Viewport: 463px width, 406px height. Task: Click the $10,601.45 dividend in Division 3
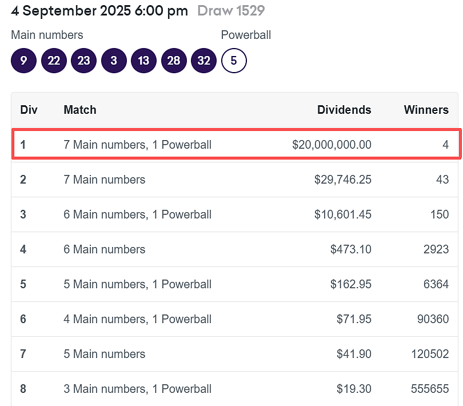pos(342,214)
